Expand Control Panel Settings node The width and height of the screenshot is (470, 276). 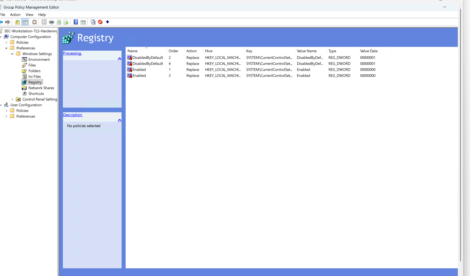tap(12, 99)
